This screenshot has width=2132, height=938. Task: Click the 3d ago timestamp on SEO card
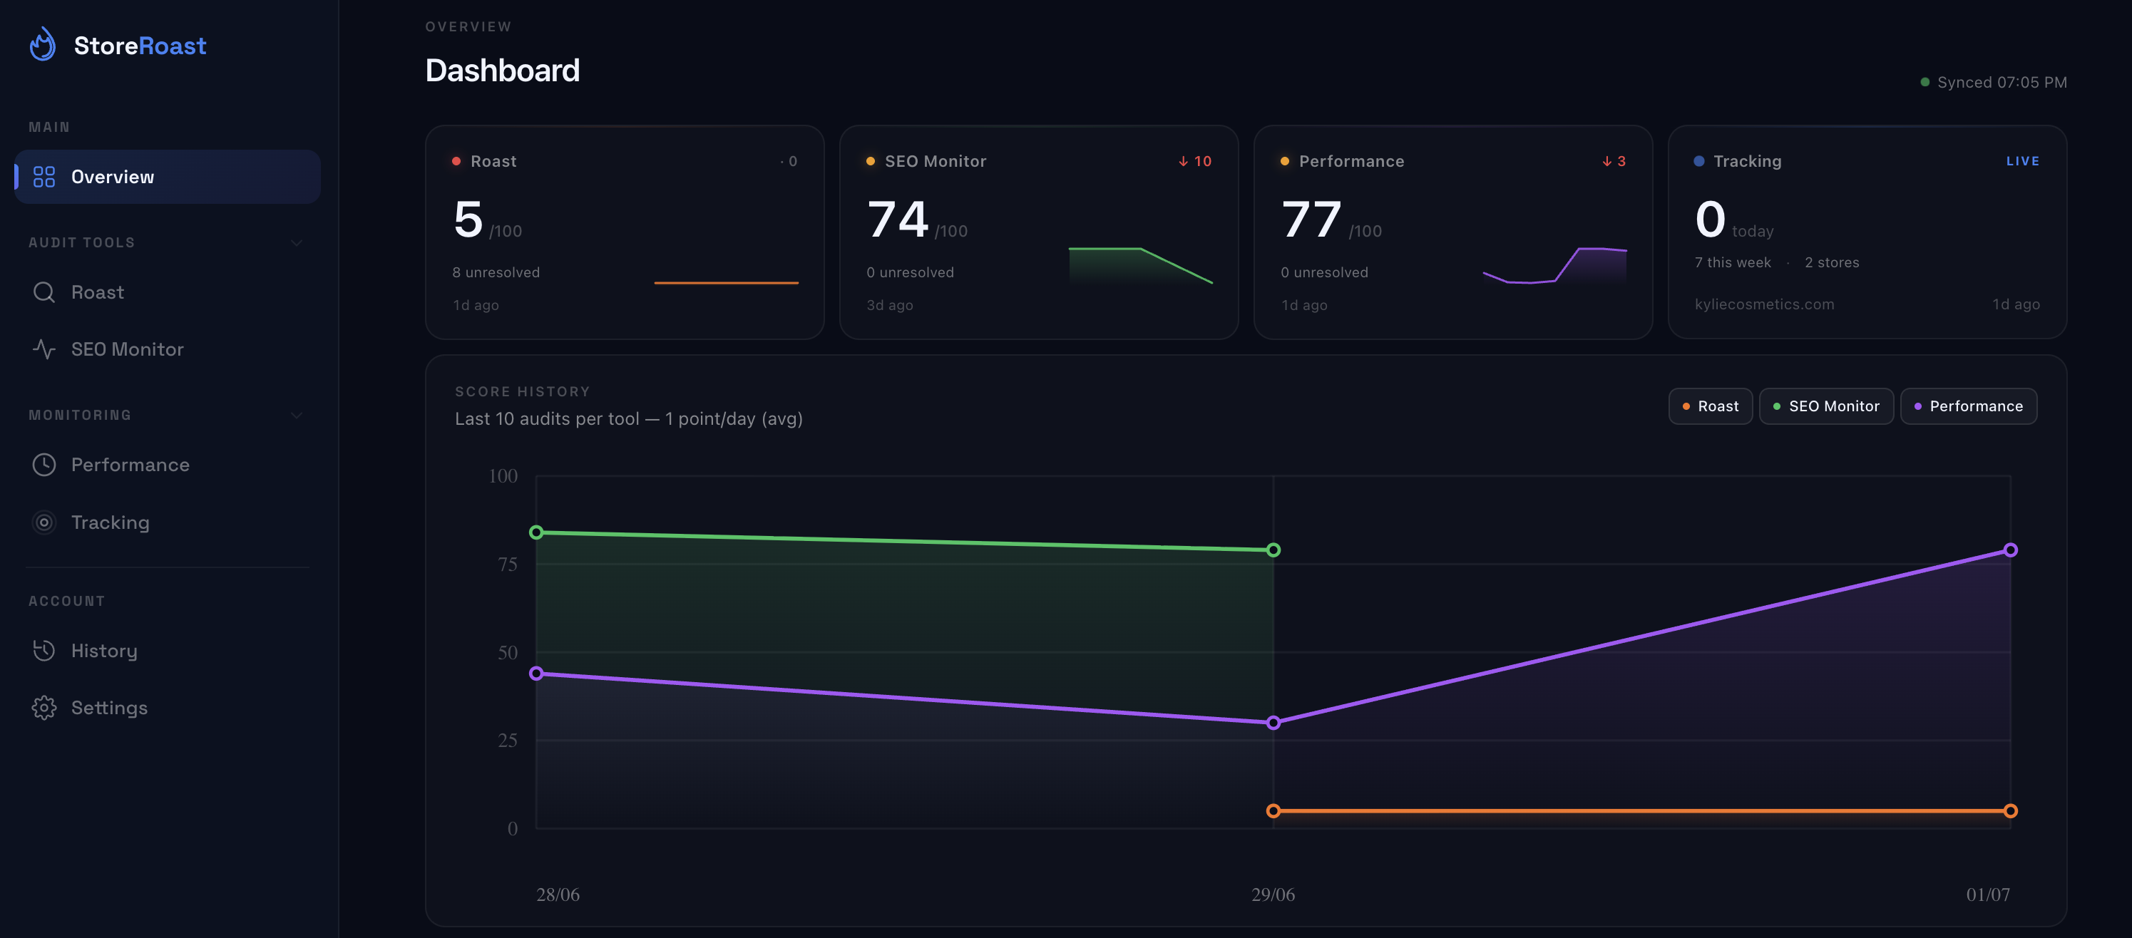click(x=890, y=305)
